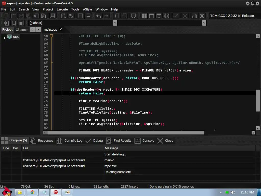Click the Compile four-squares icon
This screenshot has height=196, width=261.
pyautogui.click(x=144, y=16)
